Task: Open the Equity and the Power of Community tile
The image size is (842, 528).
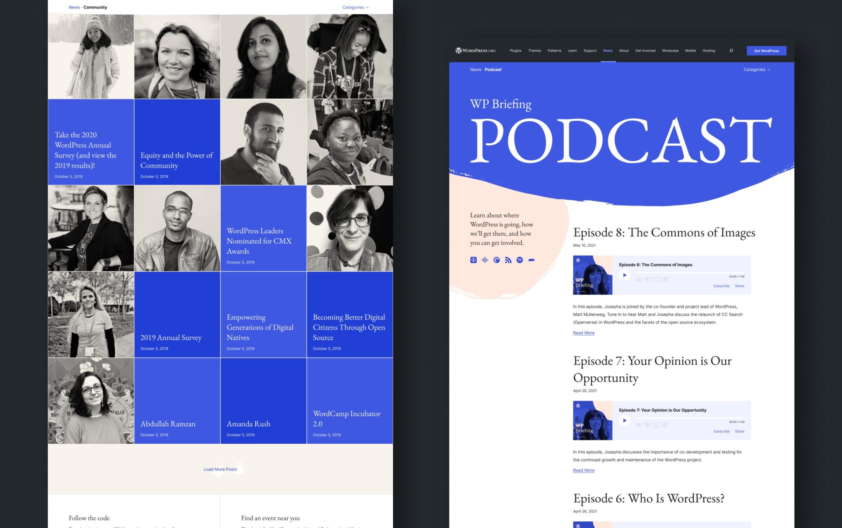Action: coord(177,160)
